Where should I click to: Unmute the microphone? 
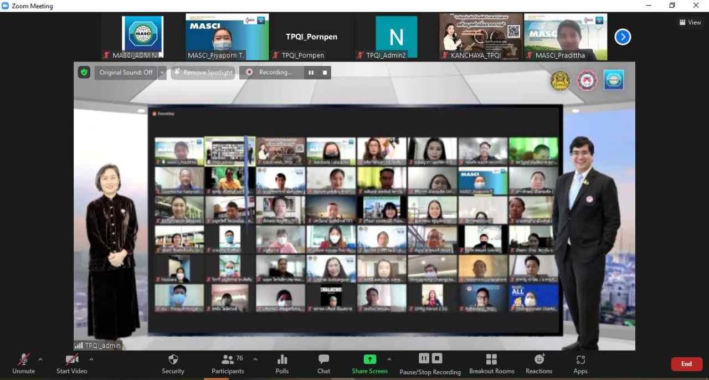pyautogui.click(x=23, y=363)
